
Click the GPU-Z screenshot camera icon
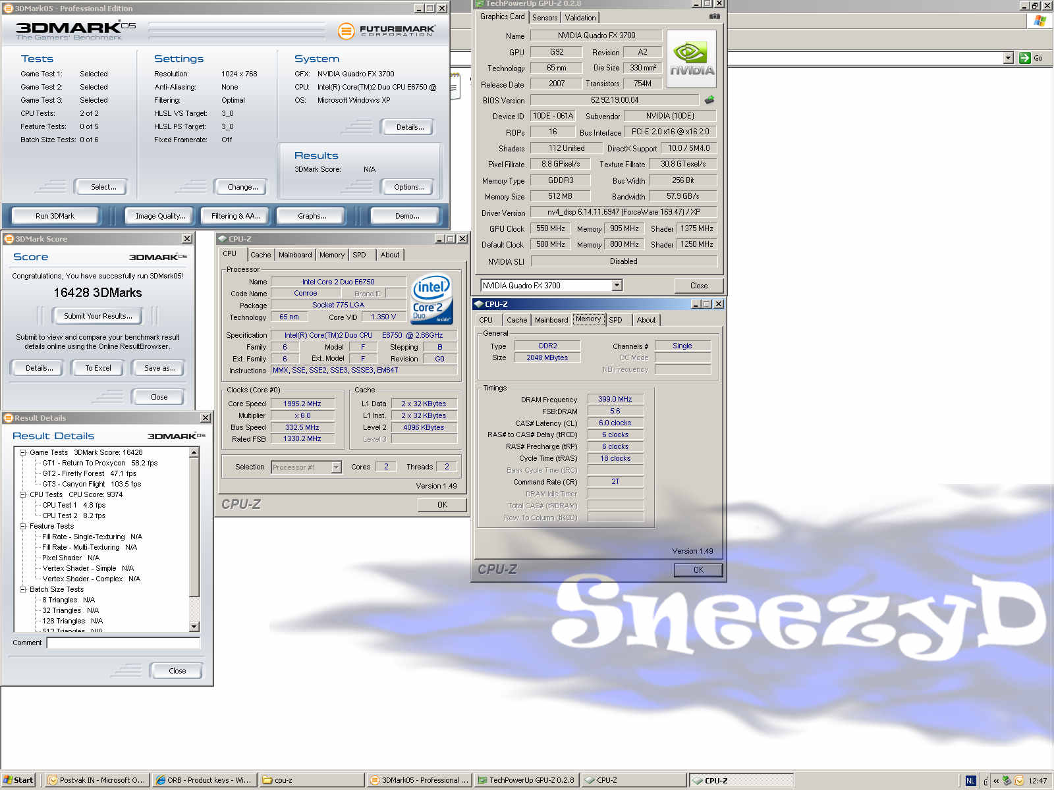point(715,16)
